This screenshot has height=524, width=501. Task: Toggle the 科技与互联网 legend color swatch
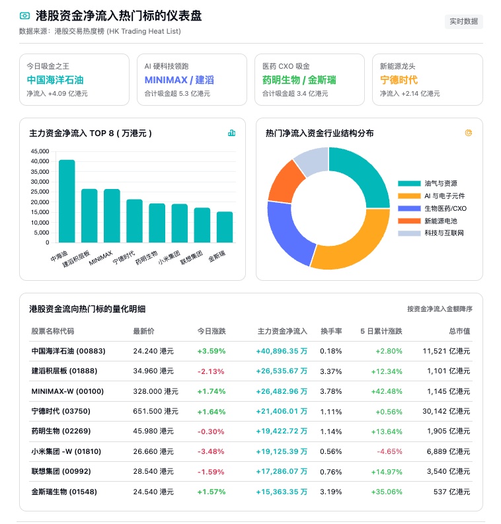(x=409, y=233)
